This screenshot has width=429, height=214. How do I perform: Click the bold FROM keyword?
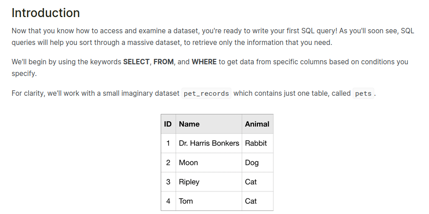click(164, 62)
